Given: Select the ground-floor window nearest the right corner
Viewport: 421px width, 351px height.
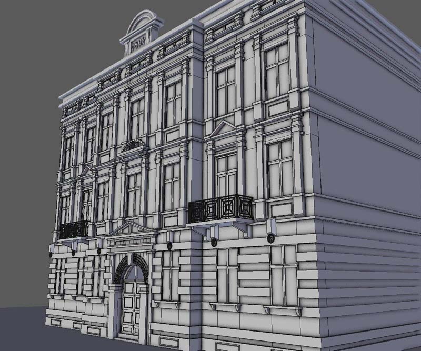Looking at the screenshot, I should pyautogui.click(x=284, y=275).
